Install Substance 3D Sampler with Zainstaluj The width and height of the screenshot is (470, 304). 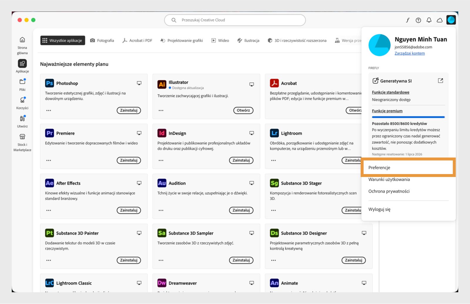(x=241, y=260)
